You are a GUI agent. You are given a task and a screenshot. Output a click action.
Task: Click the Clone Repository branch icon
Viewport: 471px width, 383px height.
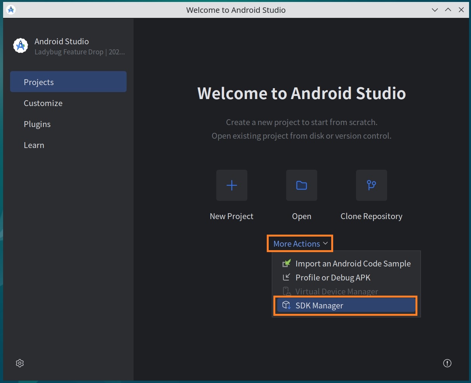(371, 185)
